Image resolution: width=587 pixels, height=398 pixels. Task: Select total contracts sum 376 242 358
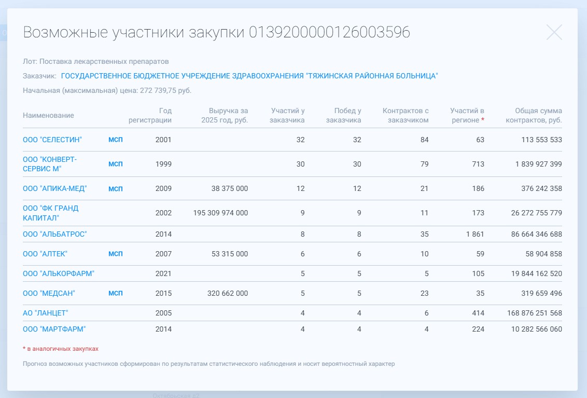pos(542,188)
